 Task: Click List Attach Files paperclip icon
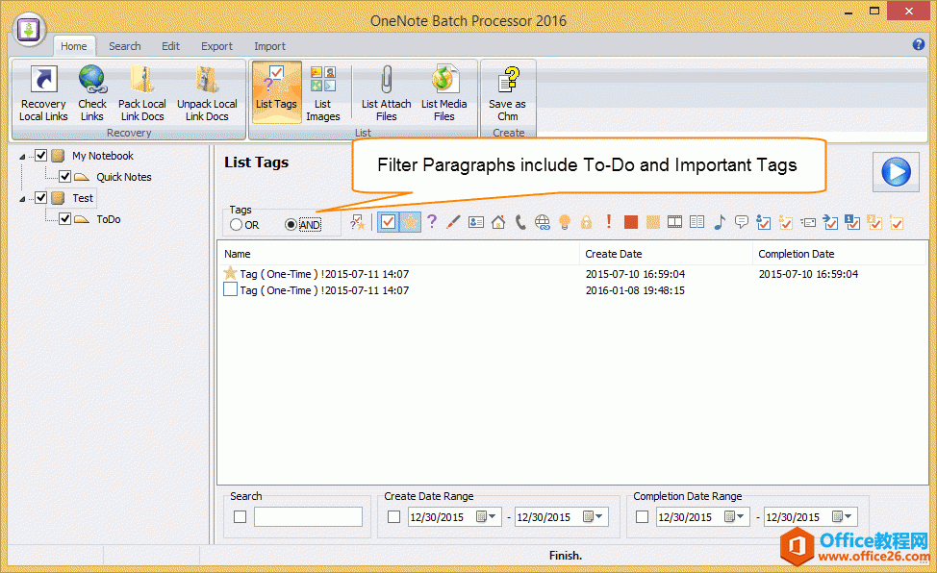[386, 81]
